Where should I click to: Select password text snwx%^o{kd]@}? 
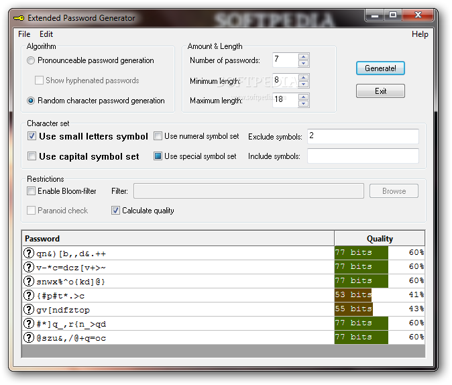70,282
